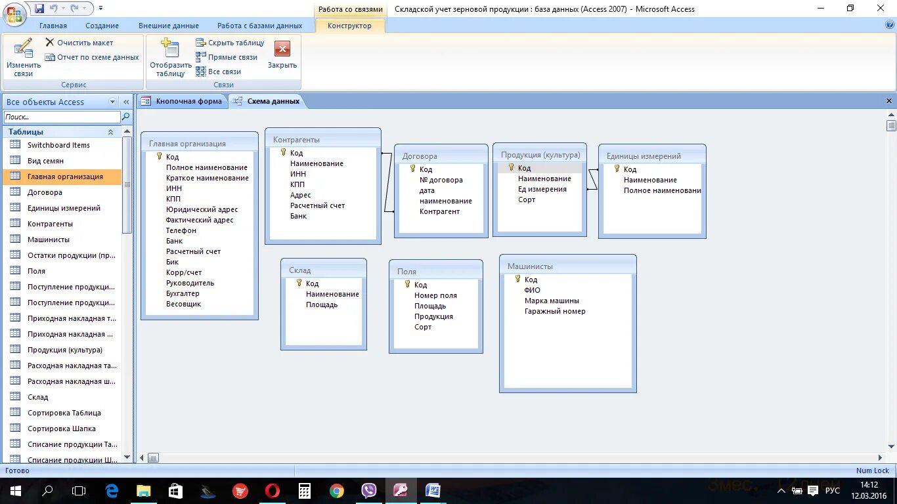Close the relationships designer with Закрыть
This screenshot has height=504, width=897.
(x=282, y=54)
